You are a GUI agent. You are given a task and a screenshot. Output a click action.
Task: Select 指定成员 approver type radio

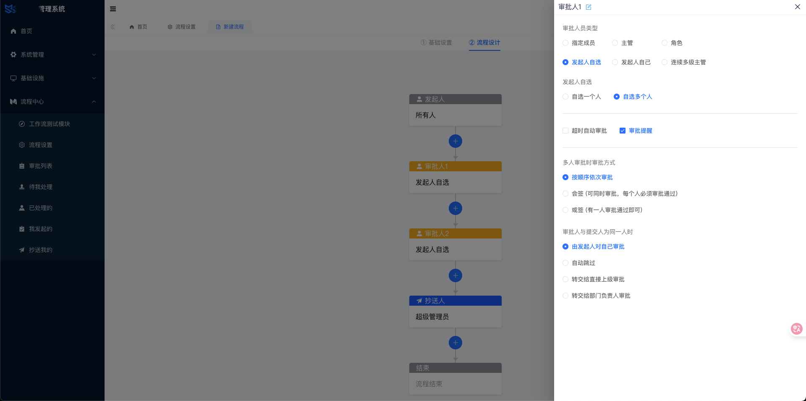(565, 43)
